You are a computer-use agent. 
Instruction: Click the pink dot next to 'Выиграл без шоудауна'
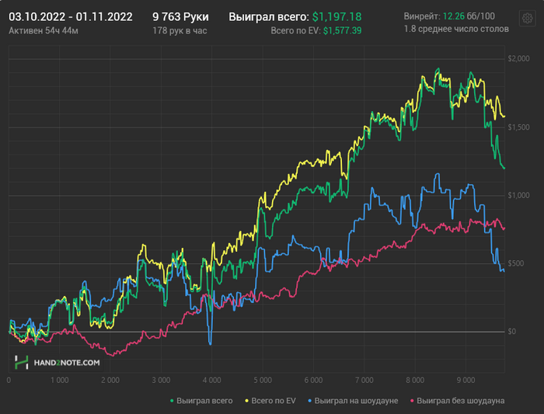412,401
